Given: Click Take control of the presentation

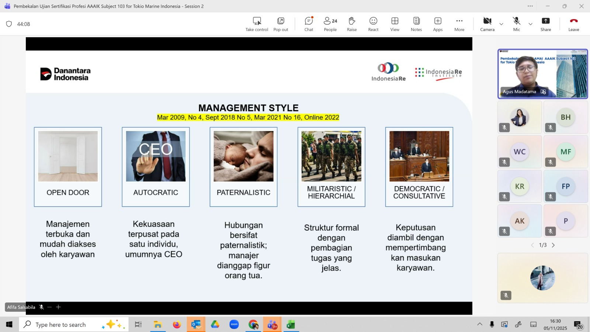Looking at the screenshot, I should coord(257,24).
